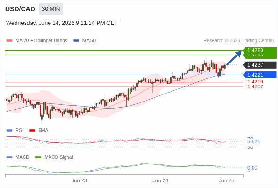Screen dimensions: 278x188
Task: Click the MA 50 legend label
Action: [x=89, y=41]
